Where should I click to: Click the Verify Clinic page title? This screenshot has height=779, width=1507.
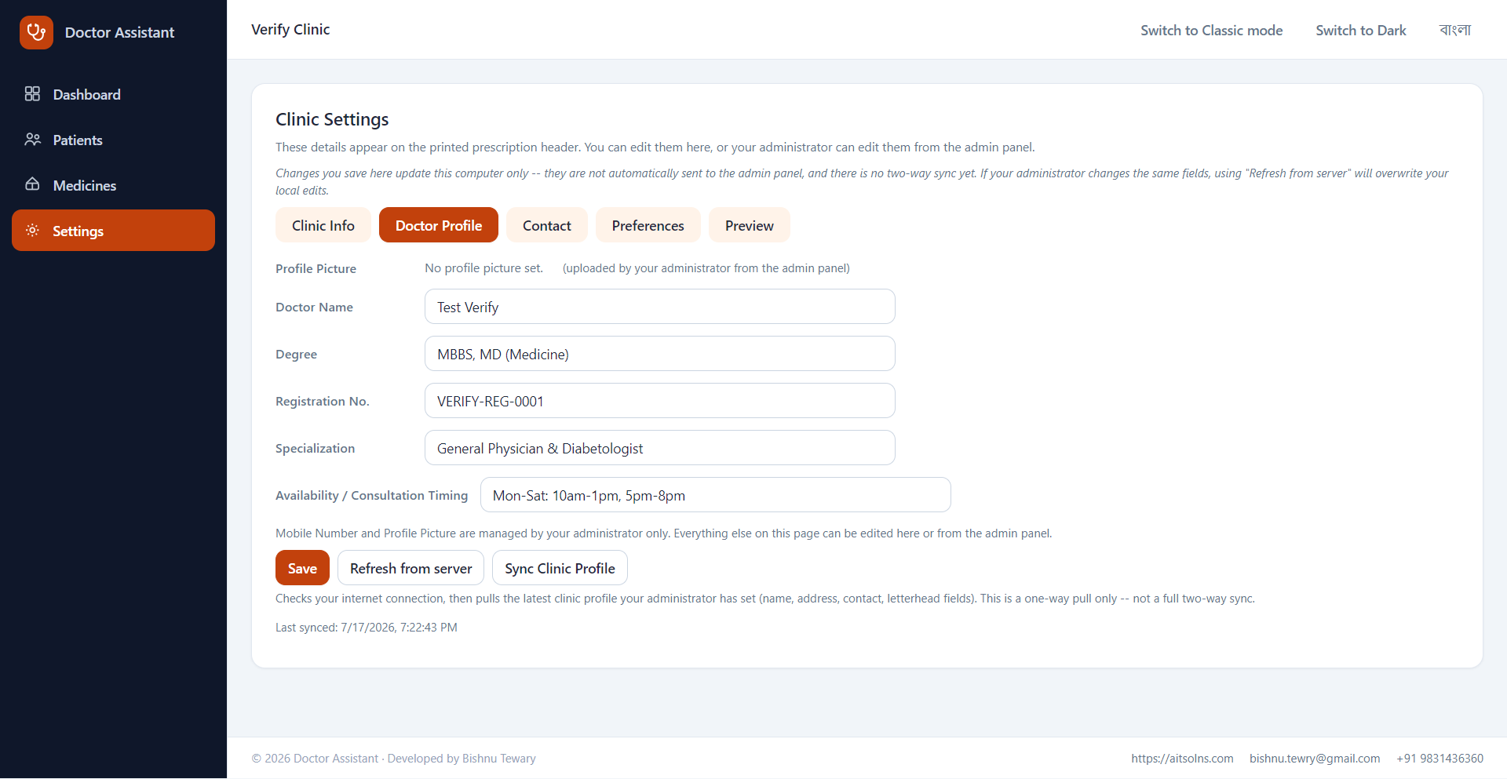click(290, 29)
